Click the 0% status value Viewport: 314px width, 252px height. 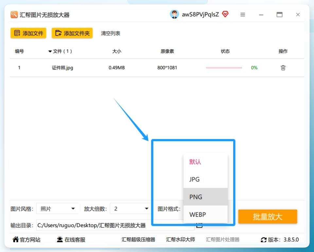click(254, 68)
